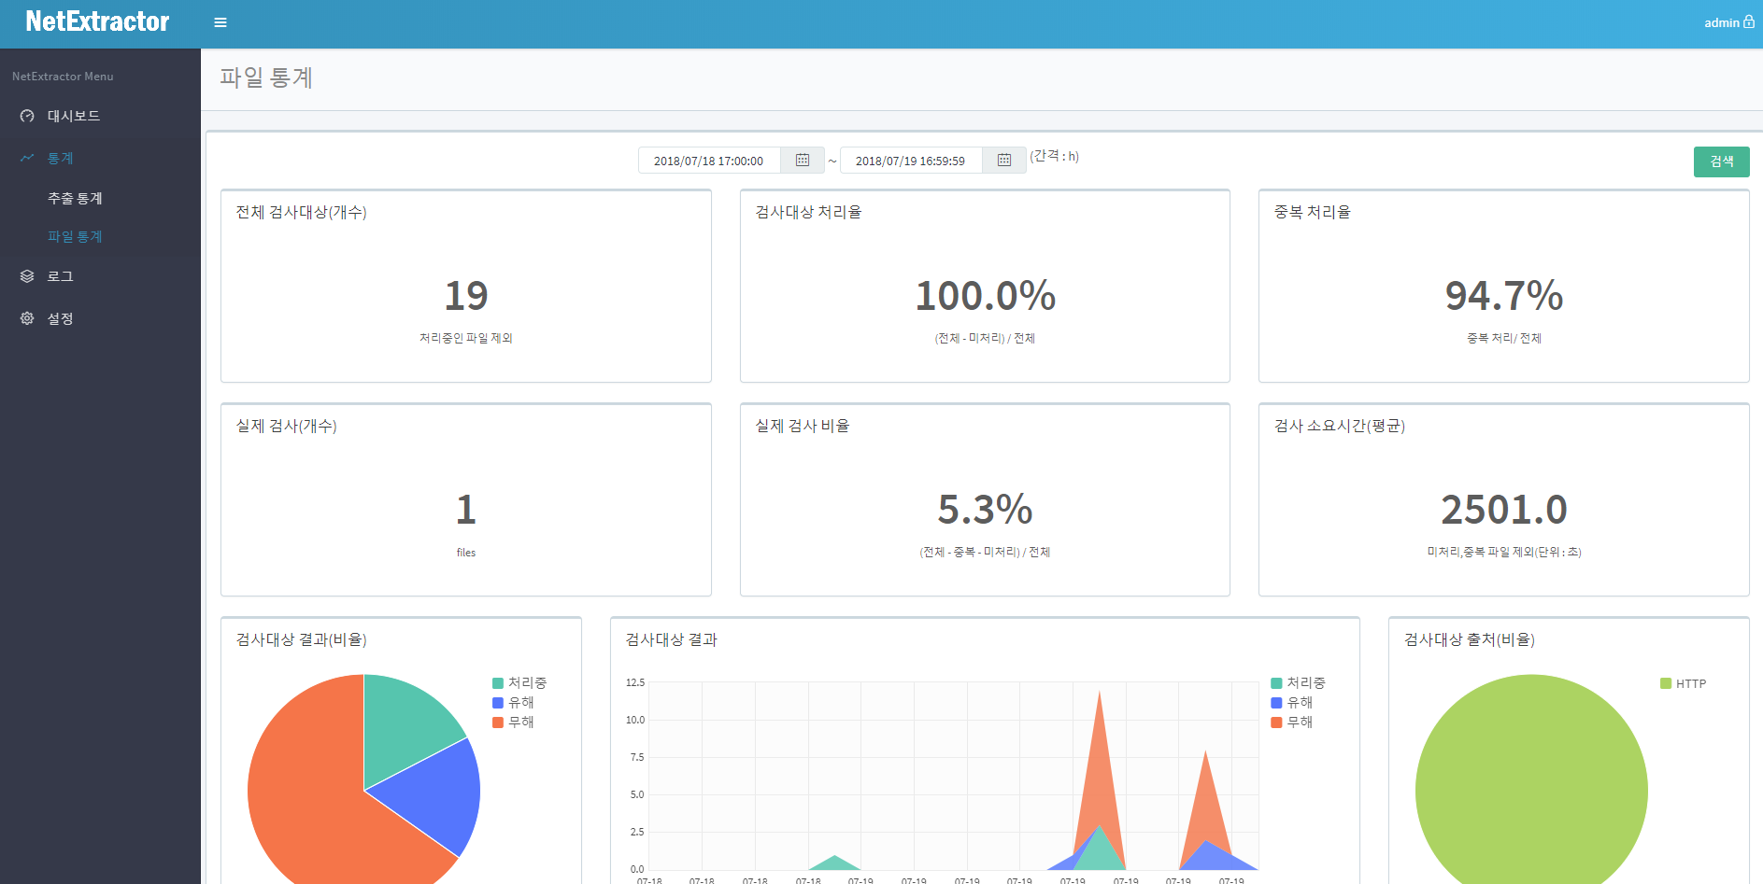This screenshot has width=1763, height=884.
Task: Toggle 무해 legend in area chart
Action: click(x=1292, y=723)
